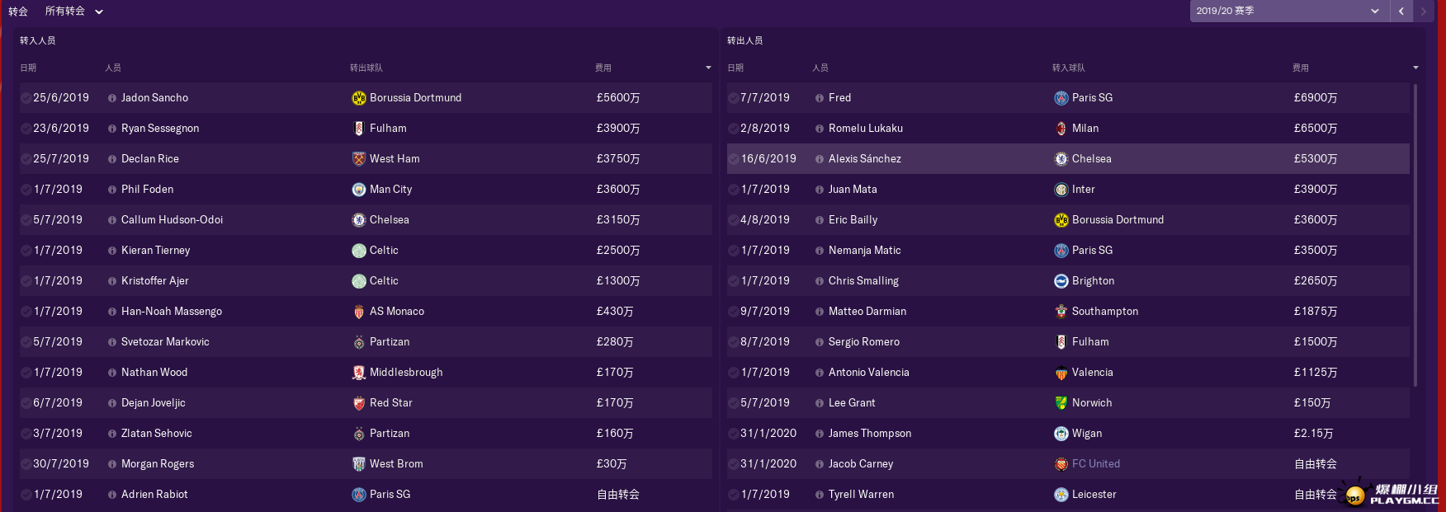Click the Borussia Dortmund club badge icon

(358, 98)
